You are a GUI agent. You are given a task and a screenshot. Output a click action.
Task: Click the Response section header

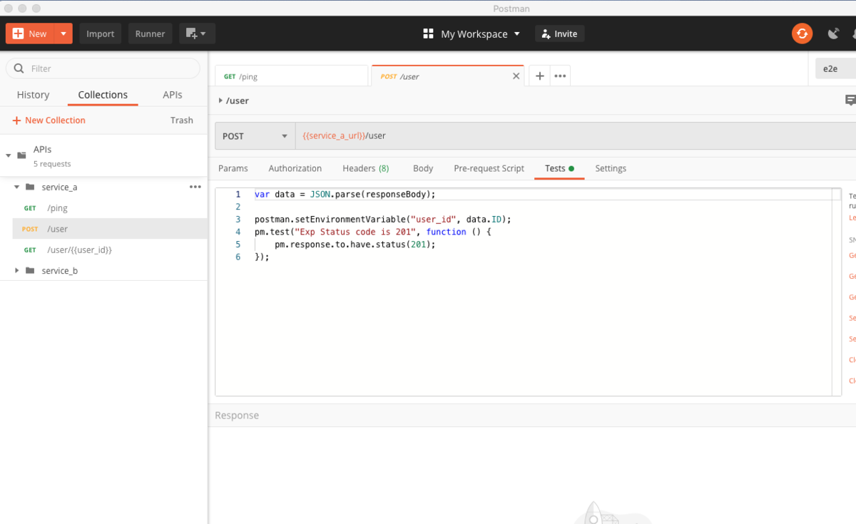(237, 416)
